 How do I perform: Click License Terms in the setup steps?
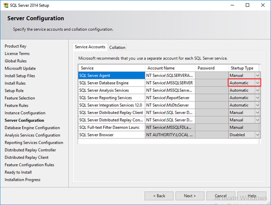point(17,54)
